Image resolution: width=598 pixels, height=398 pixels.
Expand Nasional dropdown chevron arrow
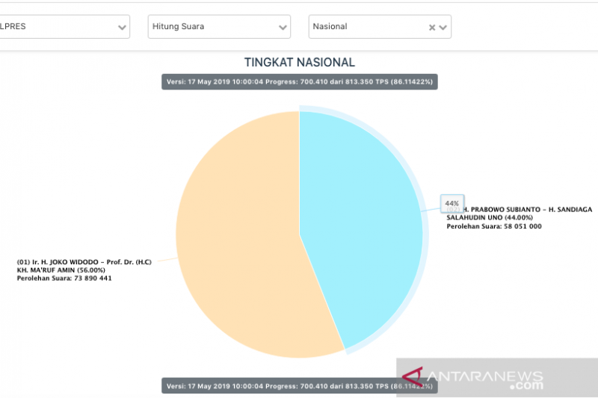tap(443, 28)
